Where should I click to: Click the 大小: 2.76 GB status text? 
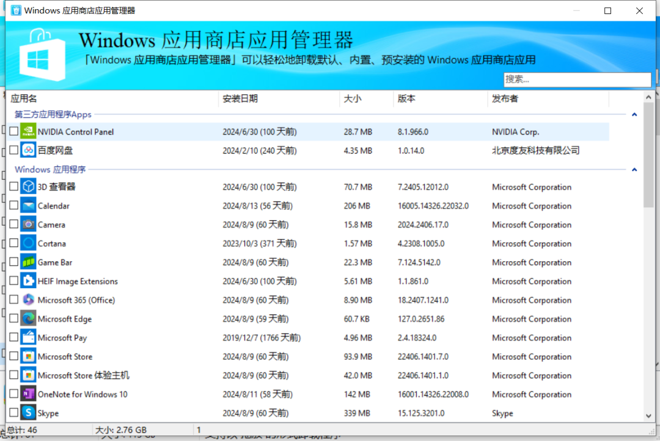(121, 430)
